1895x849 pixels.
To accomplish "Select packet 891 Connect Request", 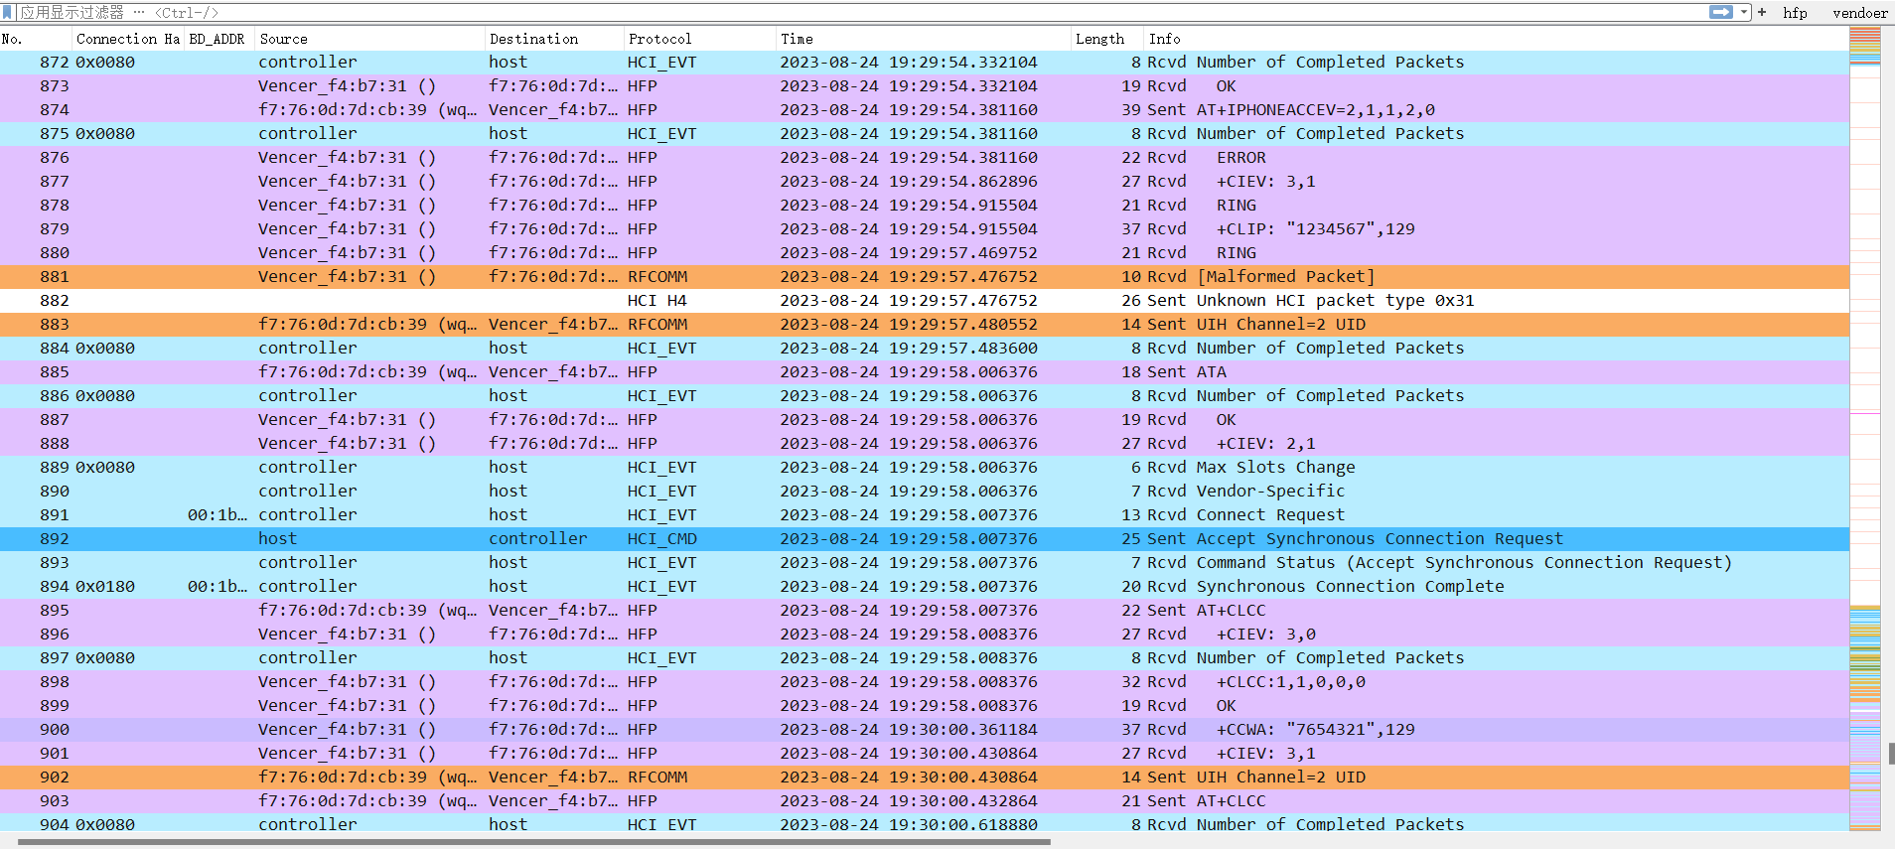I will coord(924,514).
